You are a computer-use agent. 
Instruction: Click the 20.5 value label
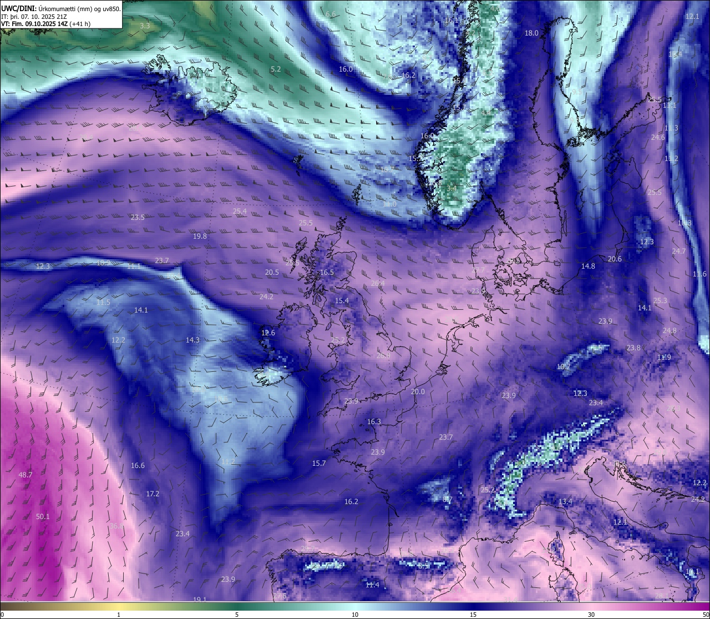tap(272, 272)
